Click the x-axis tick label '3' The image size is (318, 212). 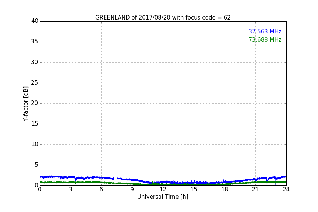point(71,190)
